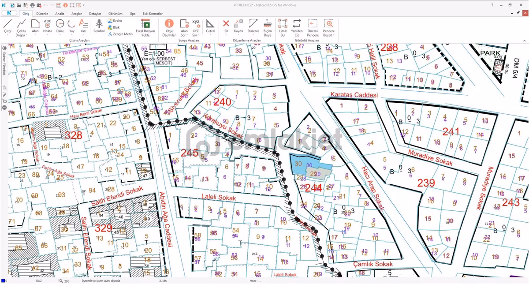Open the Netcad application menu button
The height and width of the screenshot is (284, 529).
point(9,14)
